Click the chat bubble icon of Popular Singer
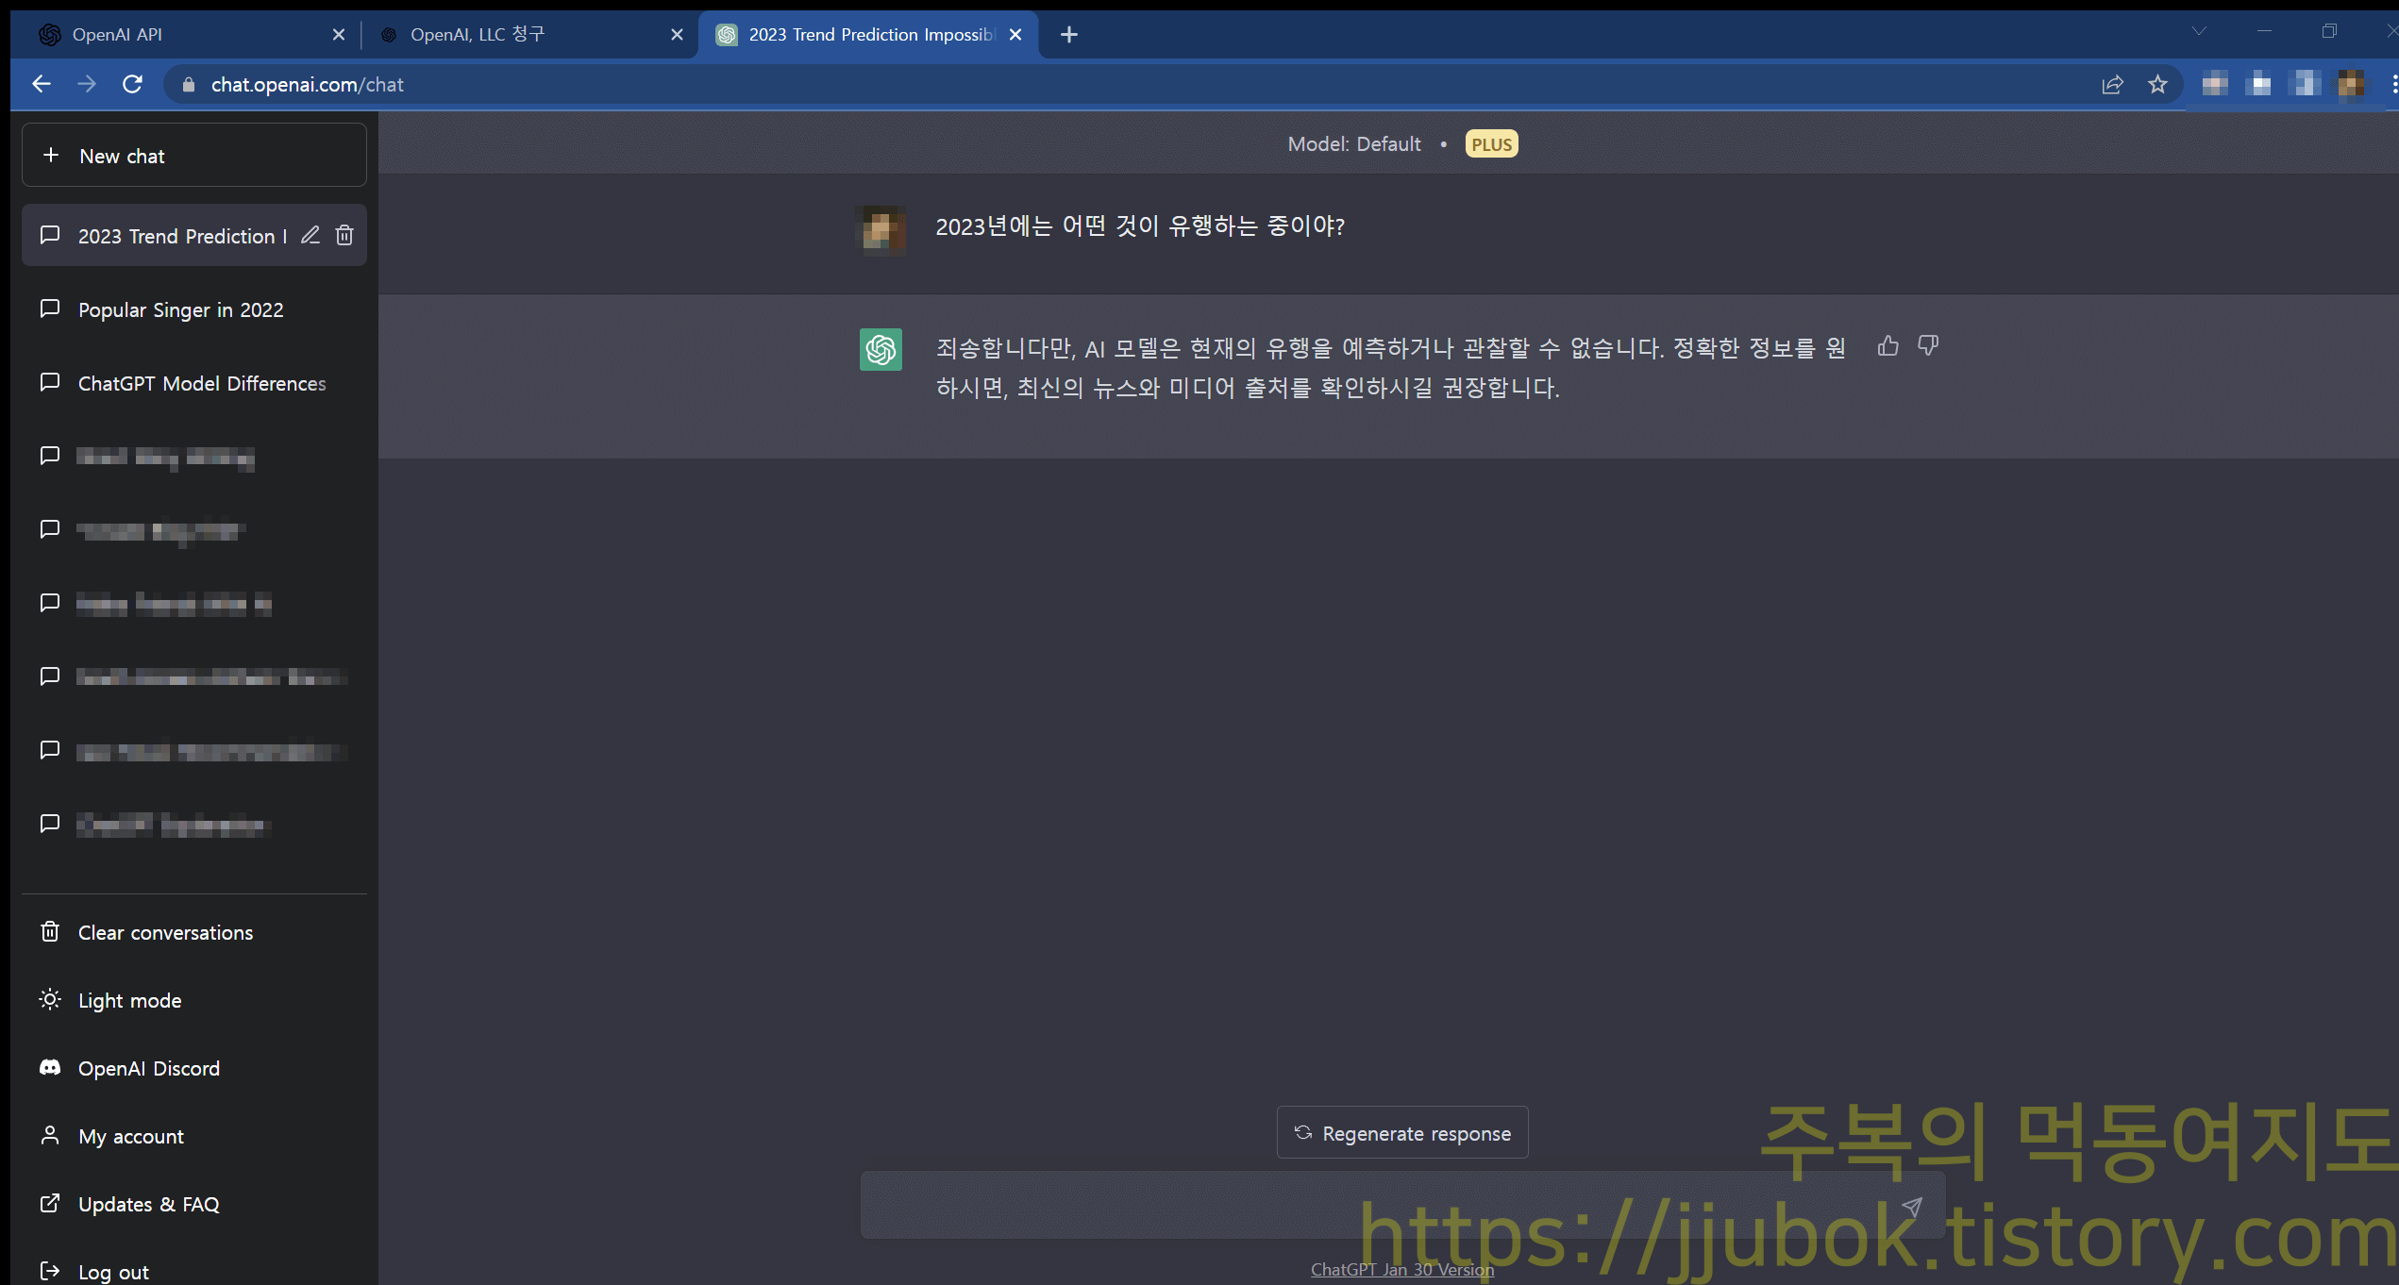This screenshot has width=2399, height=1285. pyautogui.click(x=50, y=309)
